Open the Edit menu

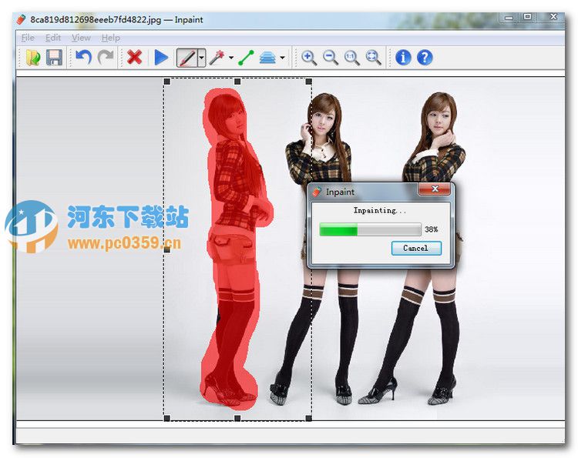[x=53, y=38]
